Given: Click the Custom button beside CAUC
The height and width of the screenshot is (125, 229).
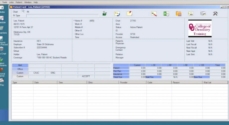Looking at the screenshot, I should pyautogui.click(x=20, y=73).
